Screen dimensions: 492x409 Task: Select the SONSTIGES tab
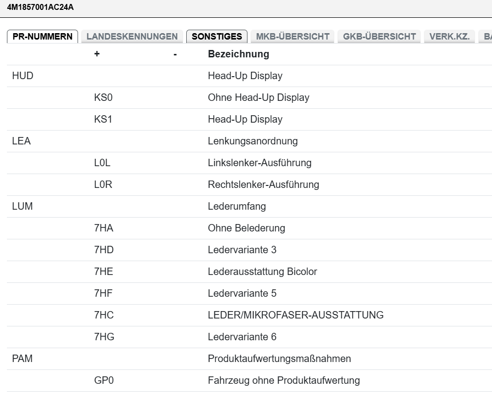pos(217,37)
